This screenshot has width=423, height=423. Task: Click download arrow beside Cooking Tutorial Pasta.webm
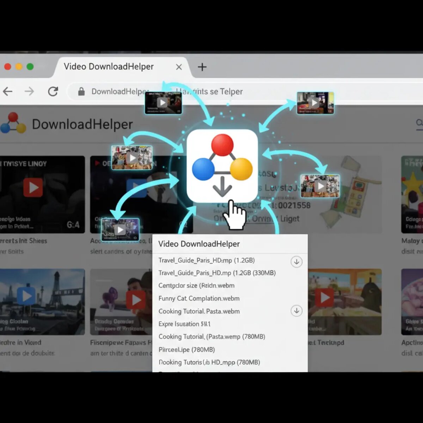point(296,311)
